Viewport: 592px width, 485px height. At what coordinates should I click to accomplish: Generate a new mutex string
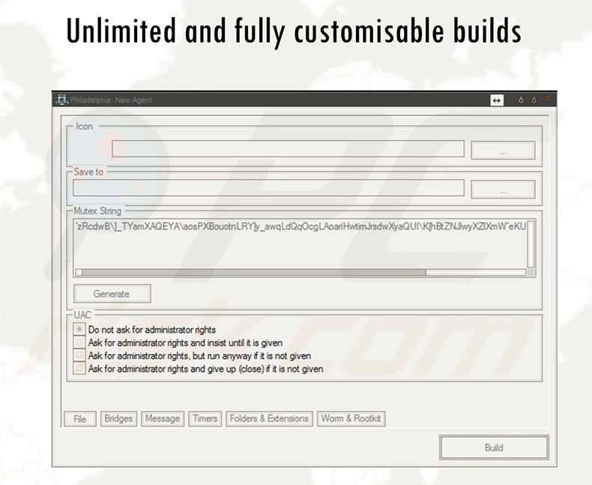[x=112, y=294]
